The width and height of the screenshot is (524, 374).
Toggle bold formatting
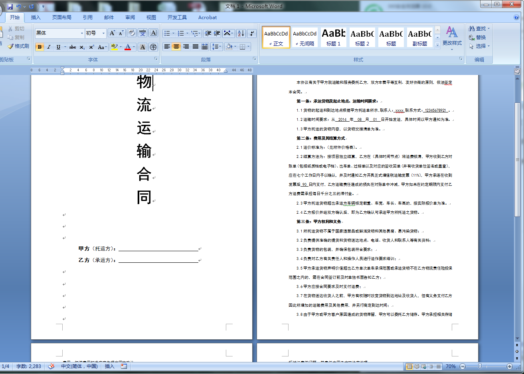pos(40,47)
